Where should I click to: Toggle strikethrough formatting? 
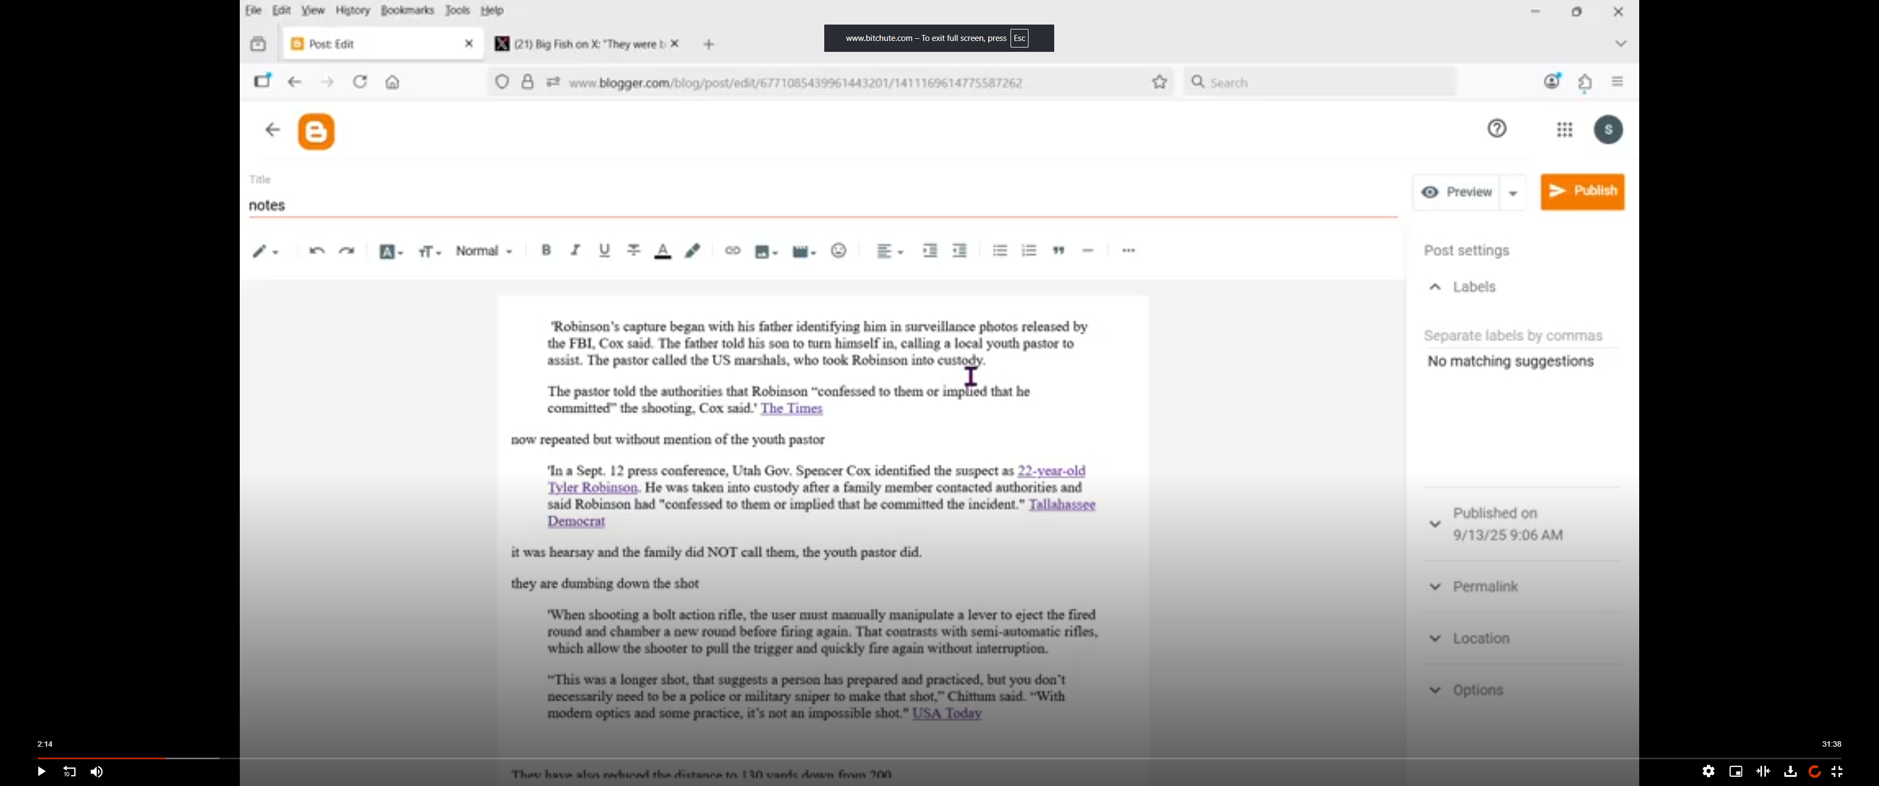pyautogui.click(x=633, y=250)
